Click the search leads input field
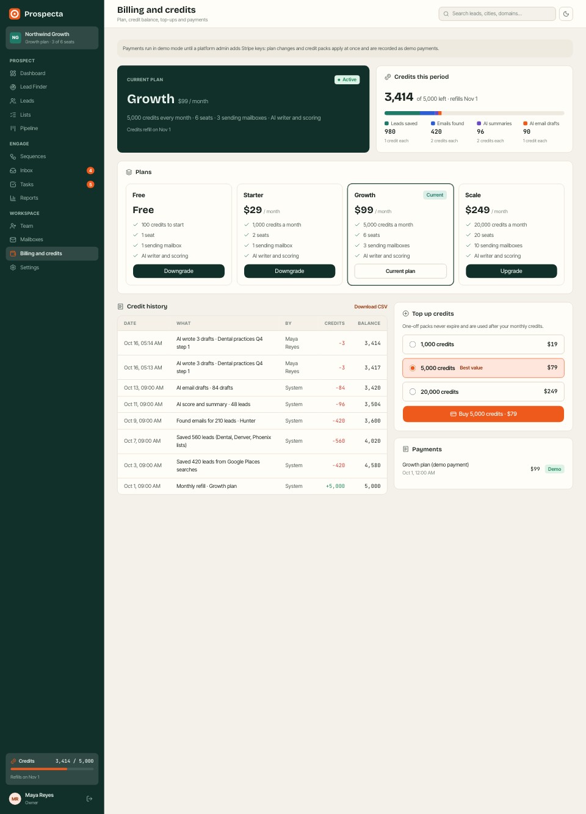The width and height of the screenshot is (586, 814). point(497,13)
